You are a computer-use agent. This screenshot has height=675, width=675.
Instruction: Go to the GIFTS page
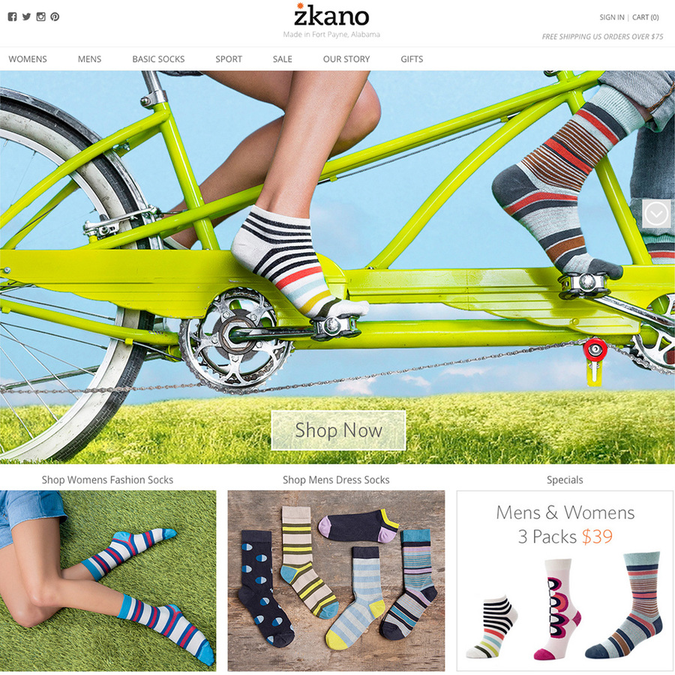412,59
